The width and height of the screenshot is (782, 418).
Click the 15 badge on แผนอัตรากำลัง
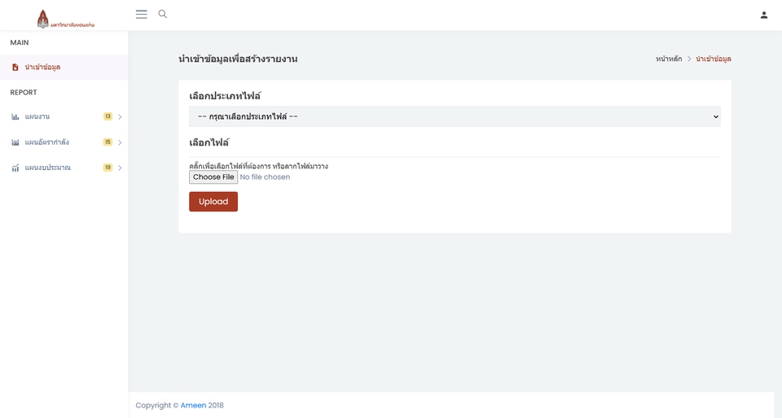tap(108, 142)
